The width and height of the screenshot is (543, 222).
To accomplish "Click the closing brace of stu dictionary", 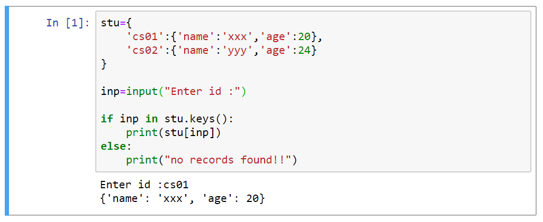I will 104,64.
